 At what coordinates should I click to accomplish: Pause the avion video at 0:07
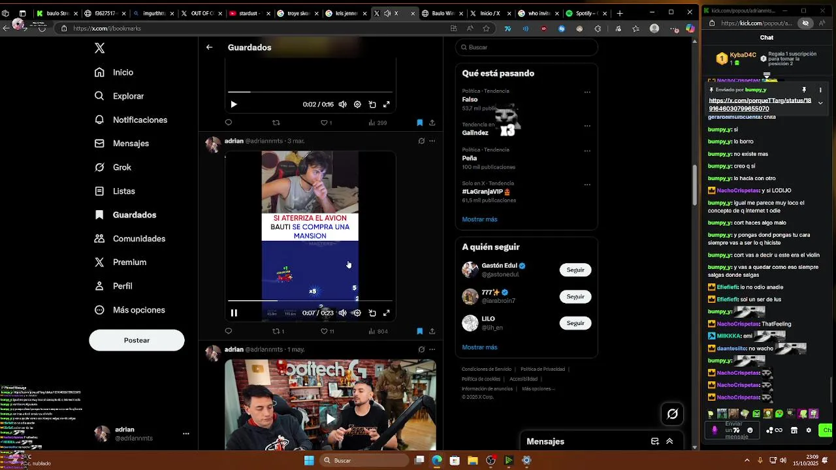pos(234,313)
